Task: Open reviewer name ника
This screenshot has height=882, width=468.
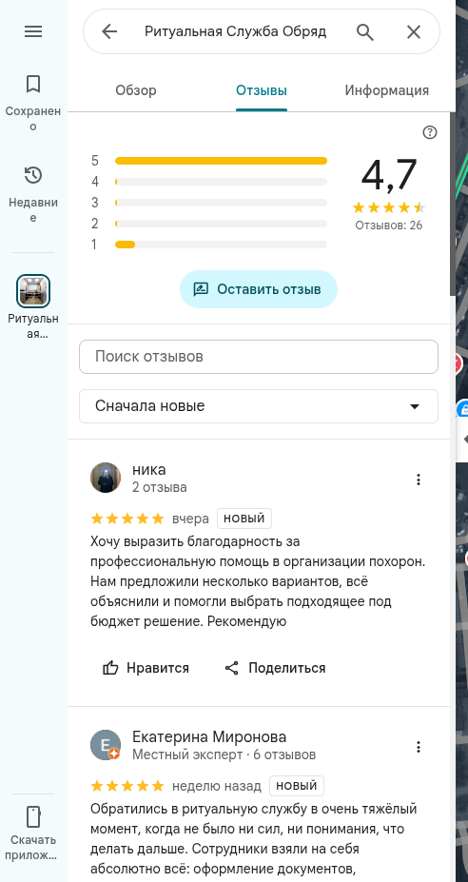Action: coord(149,469)
